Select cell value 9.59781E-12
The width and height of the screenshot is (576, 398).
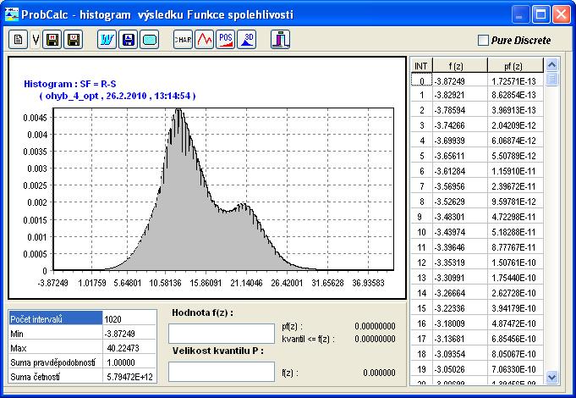click(x=515, y=202)
